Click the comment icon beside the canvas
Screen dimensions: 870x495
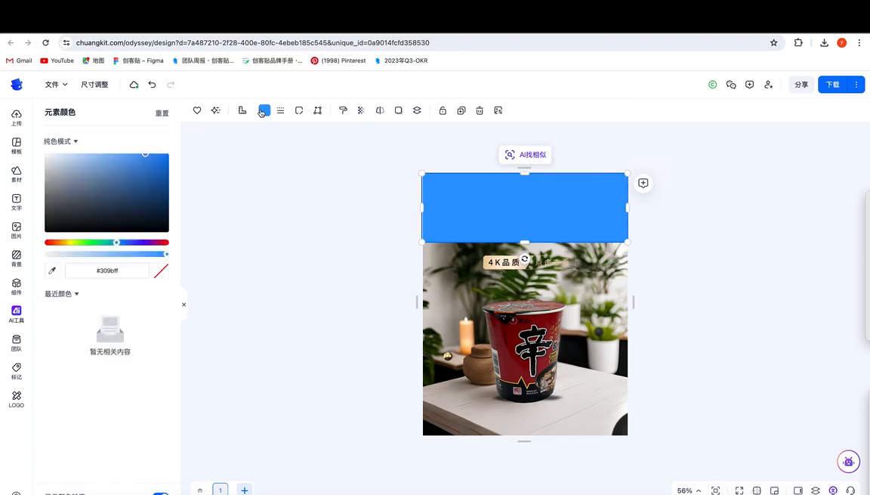click(x=643, y=183)
